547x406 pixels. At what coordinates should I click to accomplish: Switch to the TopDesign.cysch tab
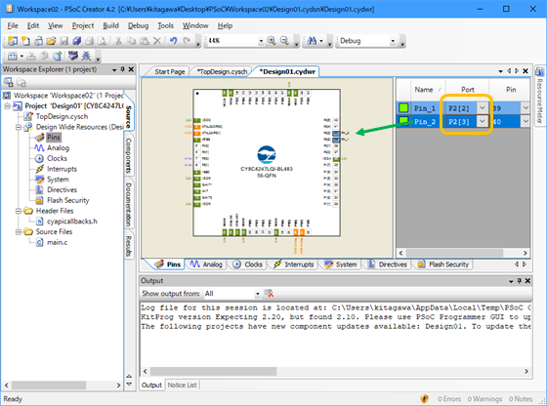[222, 72]
